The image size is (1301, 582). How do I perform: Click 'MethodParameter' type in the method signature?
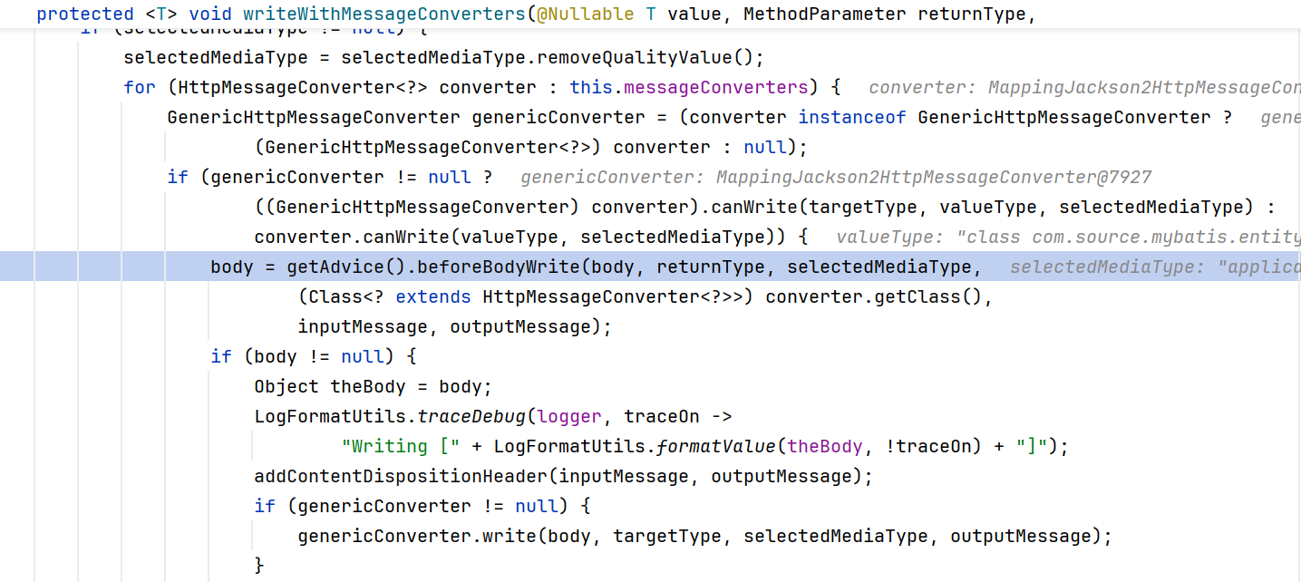coord(824,14)
